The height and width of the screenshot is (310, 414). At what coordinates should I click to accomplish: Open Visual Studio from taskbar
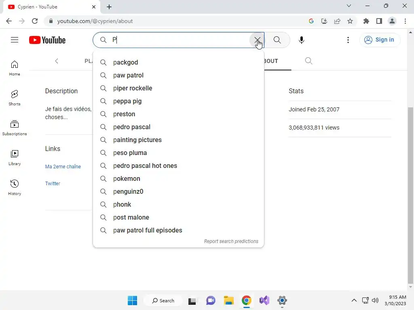coord(264,300)
